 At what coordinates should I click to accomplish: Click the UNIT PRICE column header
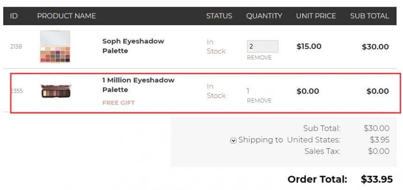pos(316,16)
